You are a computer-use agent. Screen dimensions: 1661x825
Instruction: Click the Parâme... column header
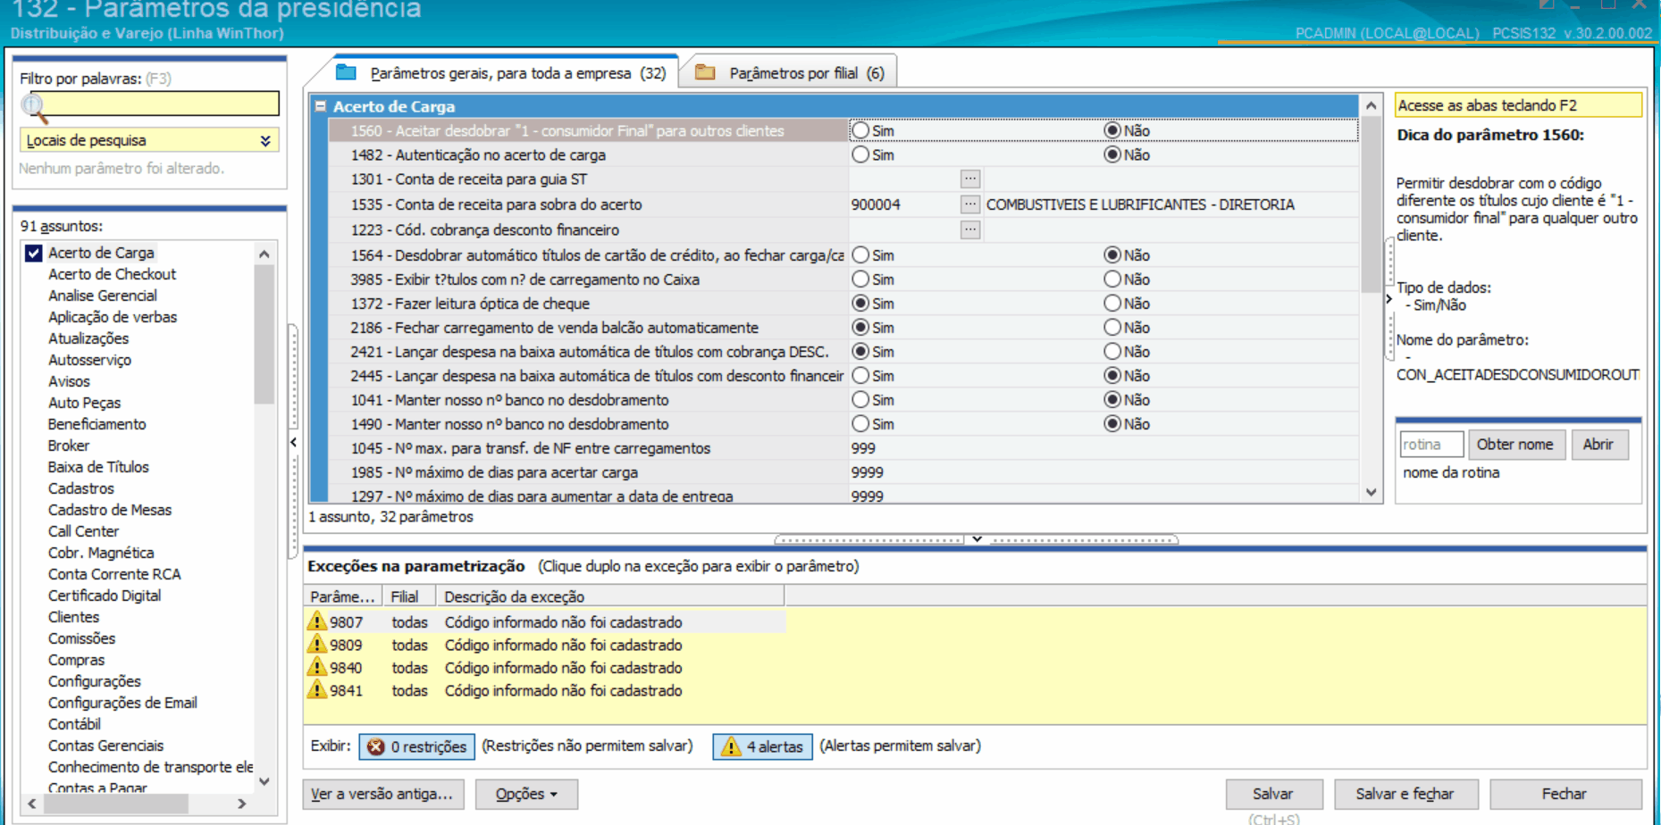(x=342, y=596)
